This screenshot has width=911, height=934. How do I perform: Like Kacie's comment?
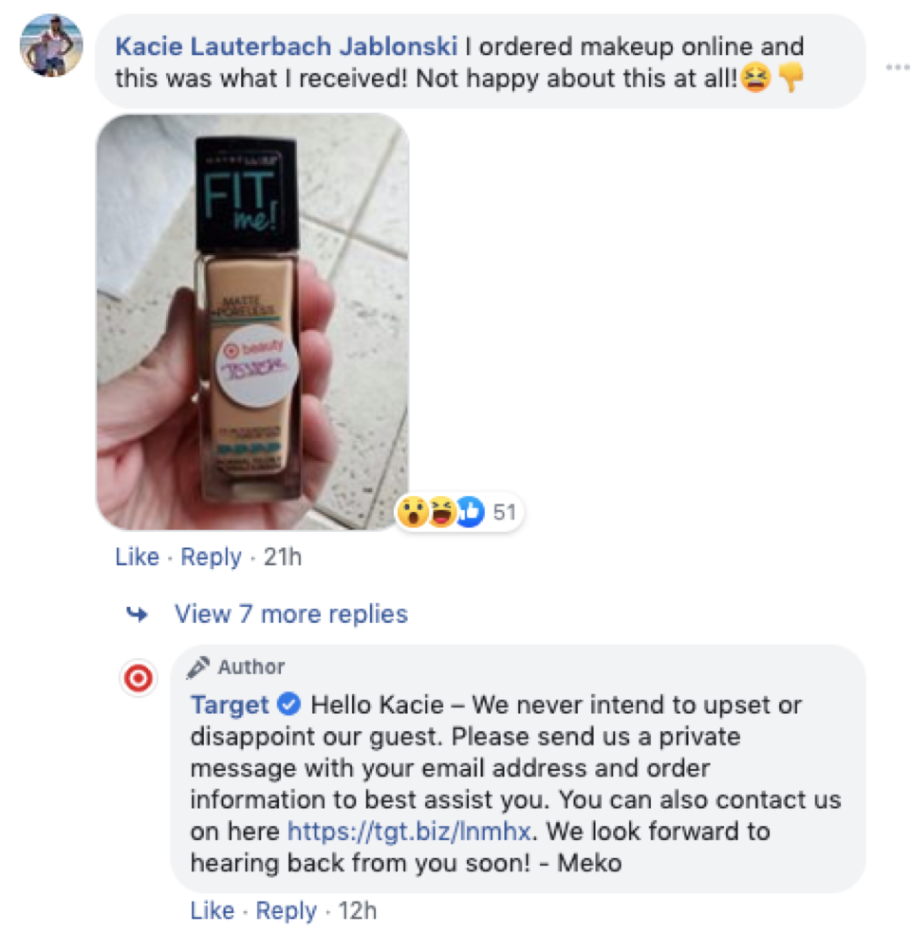[x=138, y=557]
